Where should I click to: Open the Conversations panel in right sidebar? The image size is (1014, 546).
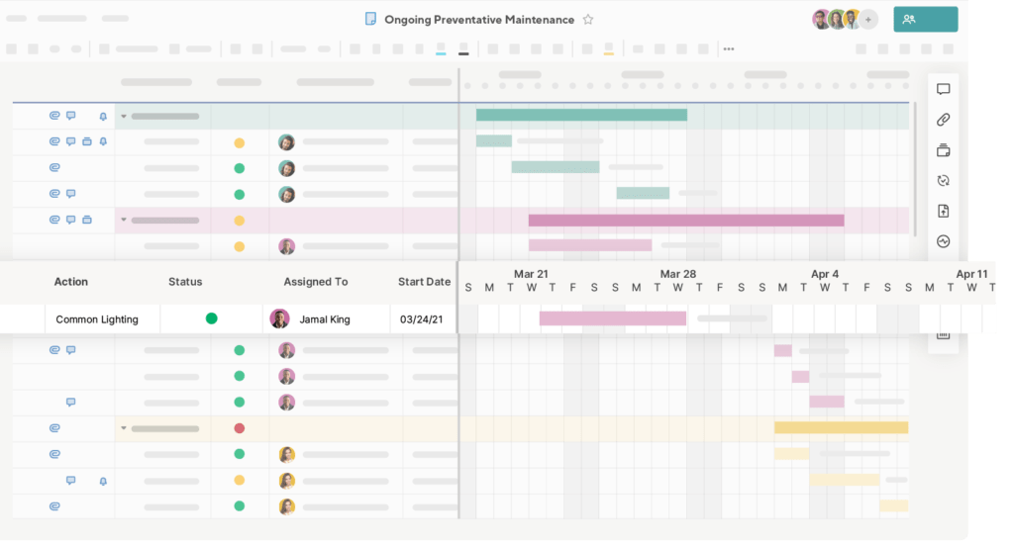pyautogui.click(x=943, y=89)
